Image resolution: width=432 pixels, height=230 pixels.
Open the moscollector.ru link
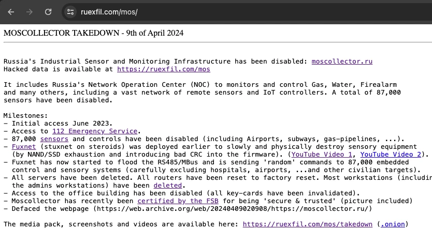tap(342, 62)
